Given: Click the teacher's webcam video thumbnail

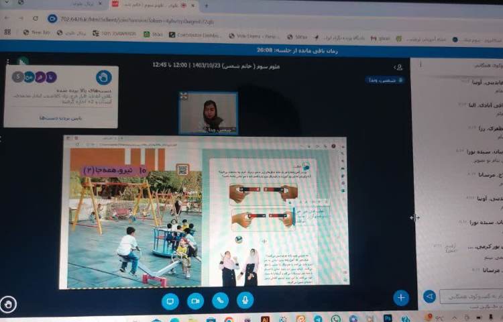Looking at the screenshot, I should tap(208, 113).
